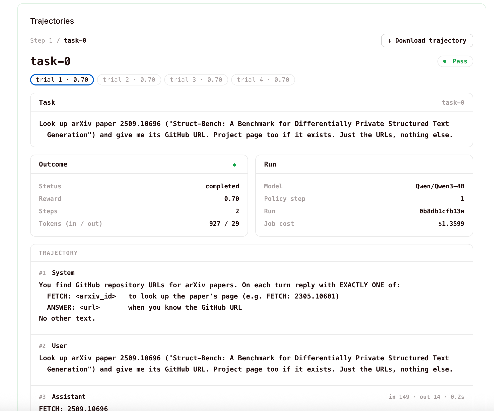Click the green dot in Outcome header
Image resolution: width=494 pixels, height=411 pixels.
click(235, 165)
